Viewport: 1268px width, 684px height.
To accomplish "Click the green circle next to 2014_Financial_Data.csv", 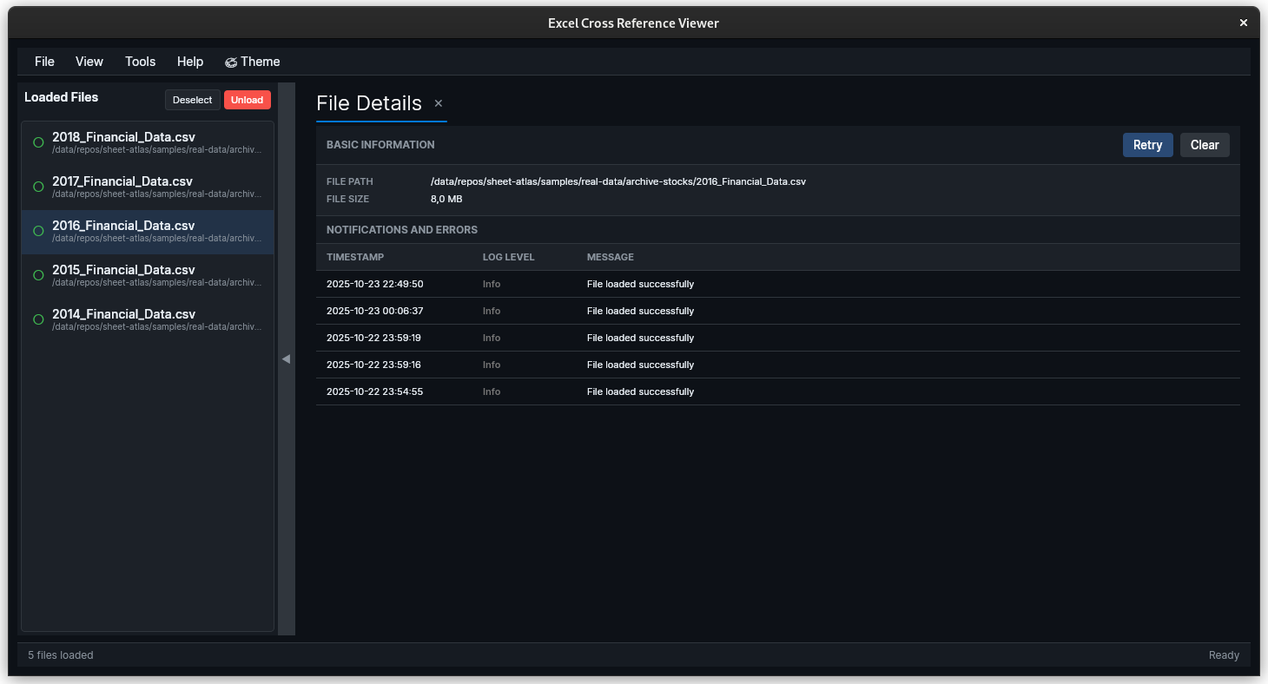I will click(37, 319).
